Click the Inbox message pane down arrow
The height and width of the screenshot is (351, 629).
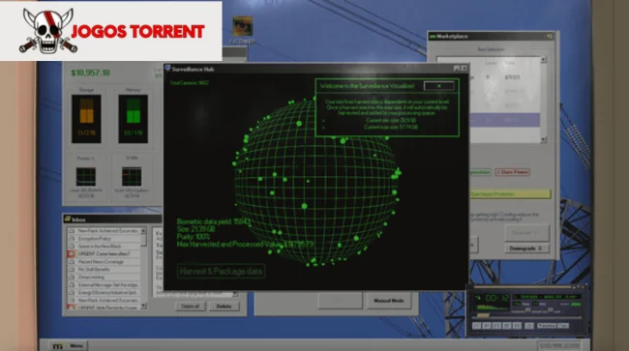[235, 295]
